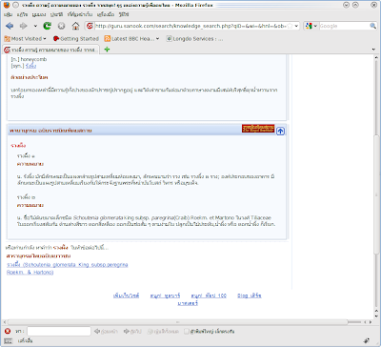Screen dimensions: 381x347
Task: Click the Longdo Services bookmark
Action: click(194, 39)
